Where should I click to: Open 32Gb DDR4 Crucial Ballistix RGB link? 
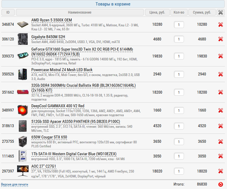(x=83, y=88)
